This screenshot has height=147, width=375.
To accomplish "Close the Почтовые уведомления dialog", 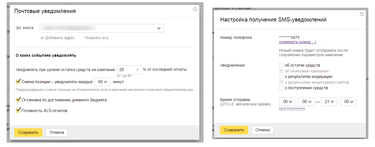I will 195,9.
